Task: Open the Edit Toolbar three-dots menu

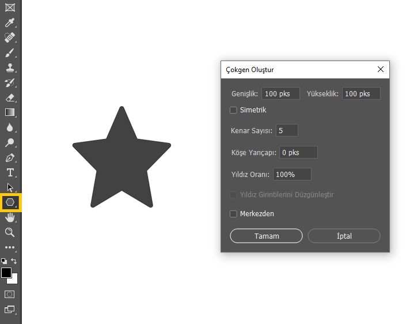Action: coord(10,247)
